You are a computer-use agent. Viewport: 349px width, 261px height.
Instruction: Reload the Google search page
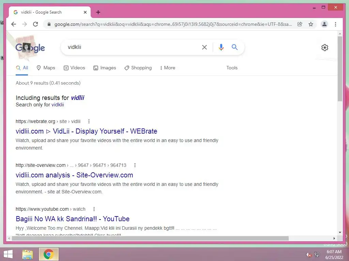[x=35, y=24]
